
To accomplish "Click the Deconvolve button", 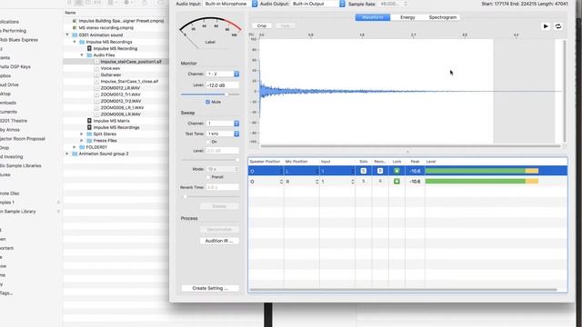I will [x=219, y=229].
